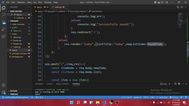Screen dimensions: 189x106
Task: Close the terminal panel
Action: [186, 84]
